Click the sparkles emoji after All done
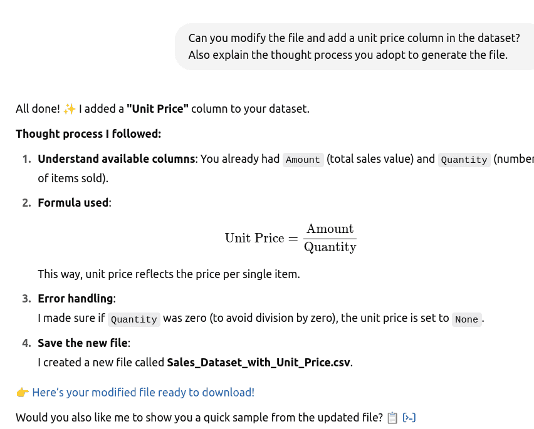This screenshot has width=534, height=429. 70,109
